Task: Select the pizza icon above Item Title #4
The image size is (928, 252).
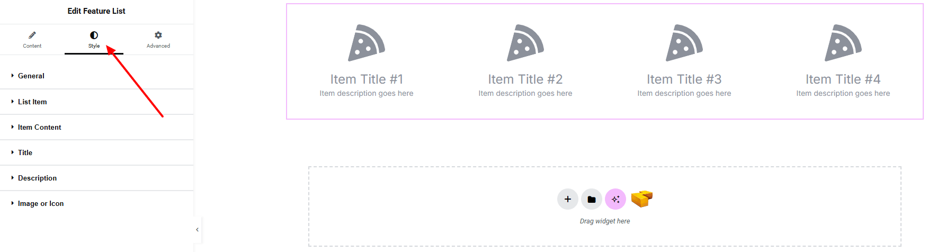Action: pyautogui.click(x=843, y=43)
